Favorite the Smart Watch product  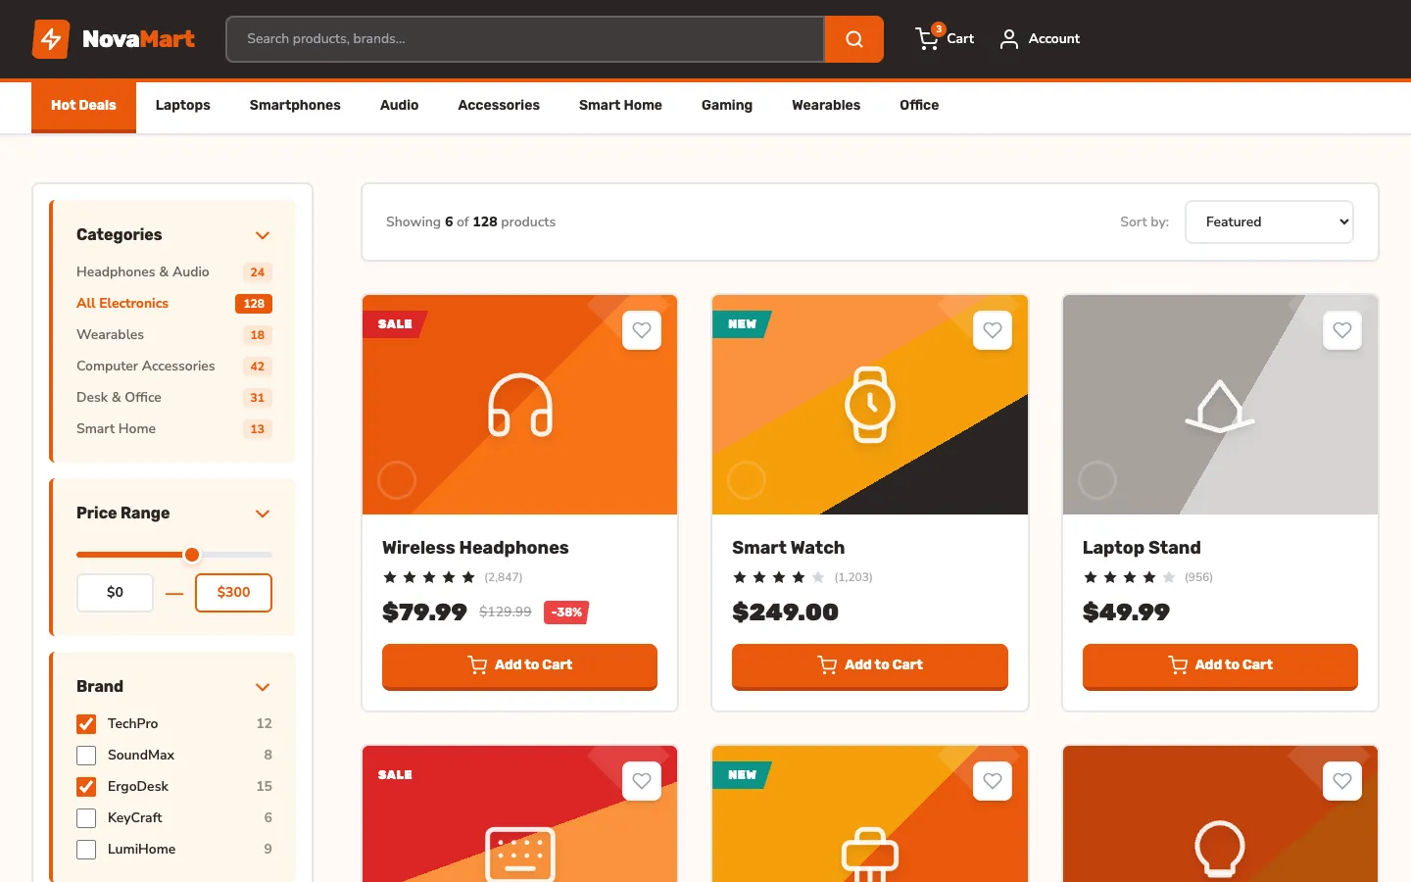point(992,330)
